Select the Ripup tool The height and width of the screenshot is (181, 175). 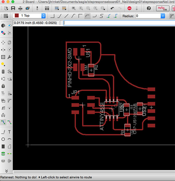10,122
